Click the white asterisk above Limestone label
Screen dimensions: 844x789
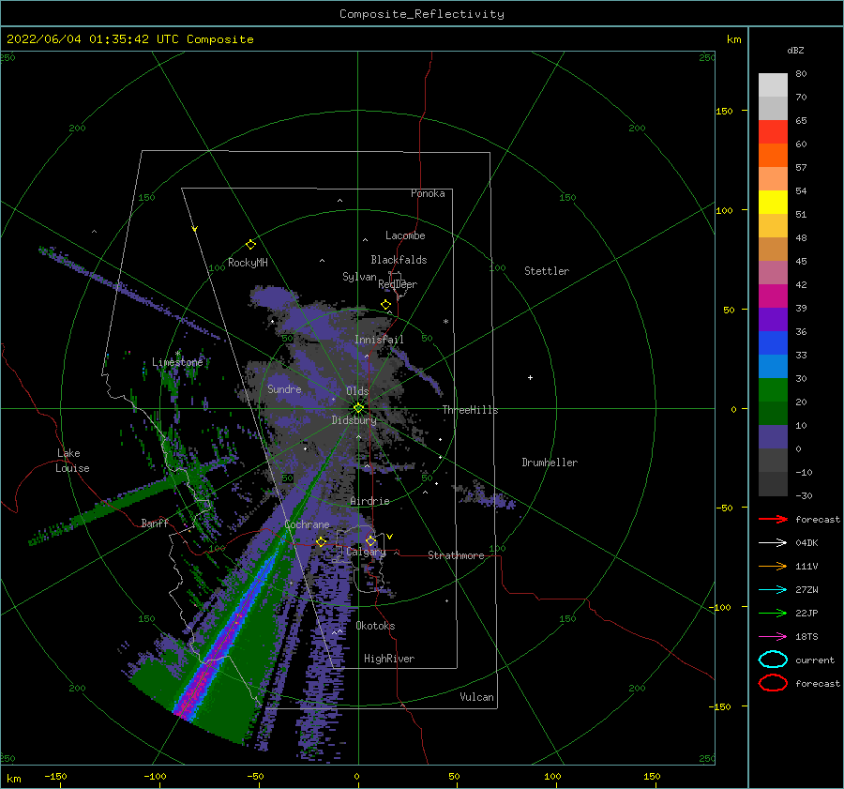click(x=177, y=354)
